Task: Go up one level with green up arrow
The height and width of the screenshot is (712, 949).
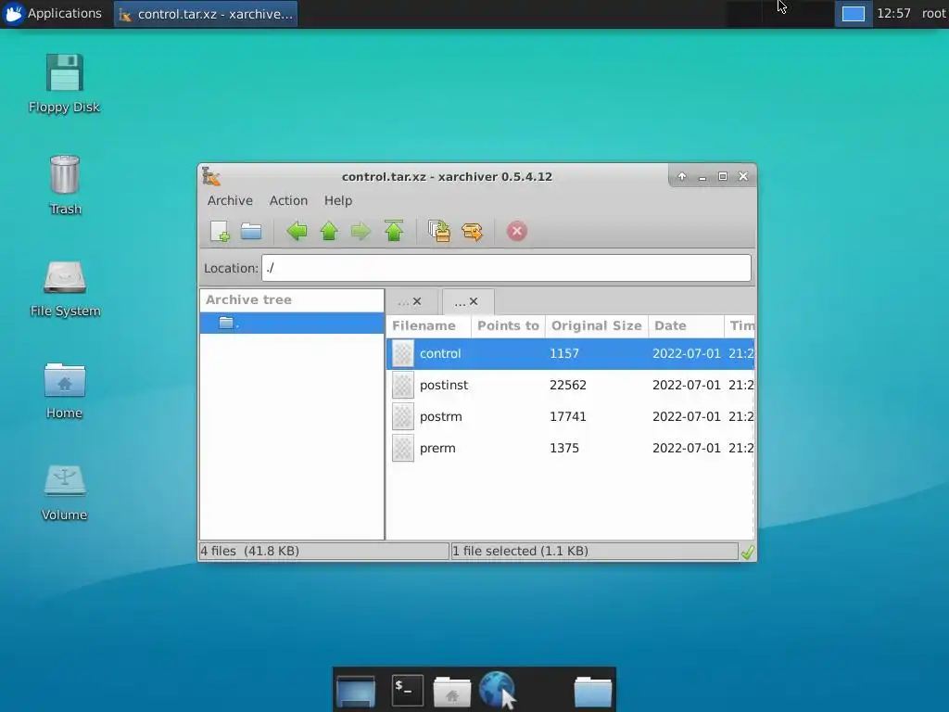Action: 329,231
